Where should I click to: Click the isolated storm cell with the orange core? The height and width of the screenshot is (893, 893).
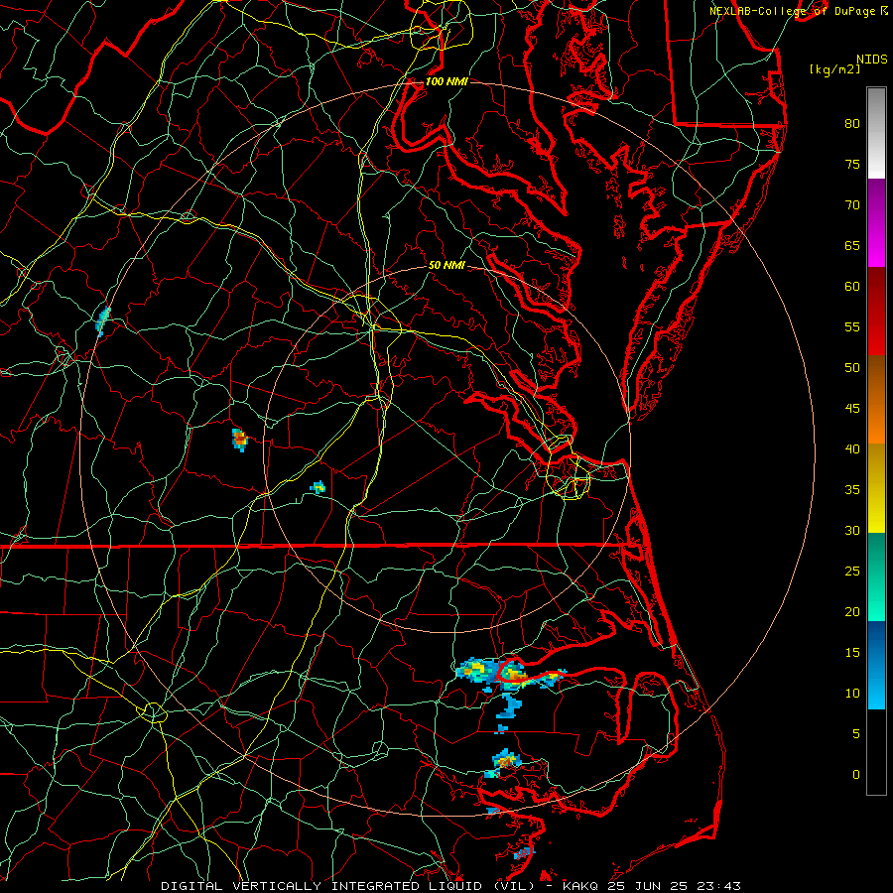240,440
